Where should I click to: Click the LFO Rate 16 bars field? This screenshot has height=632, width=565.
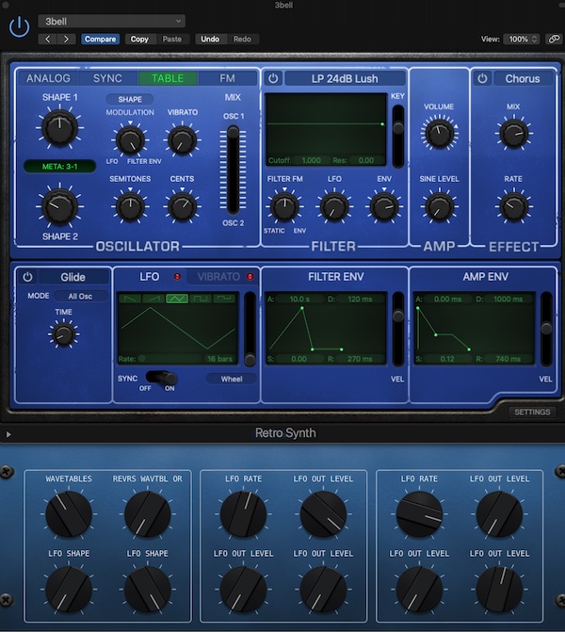pyautogui.click(x=219, y=359)
